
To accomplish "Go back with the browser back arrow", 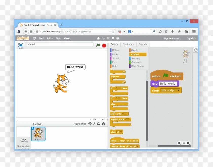I will point(26,31).
